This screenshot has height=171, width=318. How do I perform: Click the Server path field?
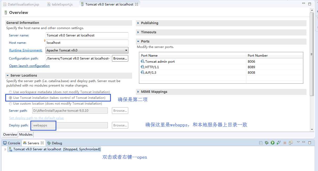tap(70, 110)
